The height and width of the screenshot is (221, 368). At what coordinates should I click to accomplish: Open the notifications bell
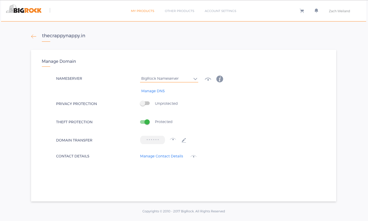coord(316,11)
